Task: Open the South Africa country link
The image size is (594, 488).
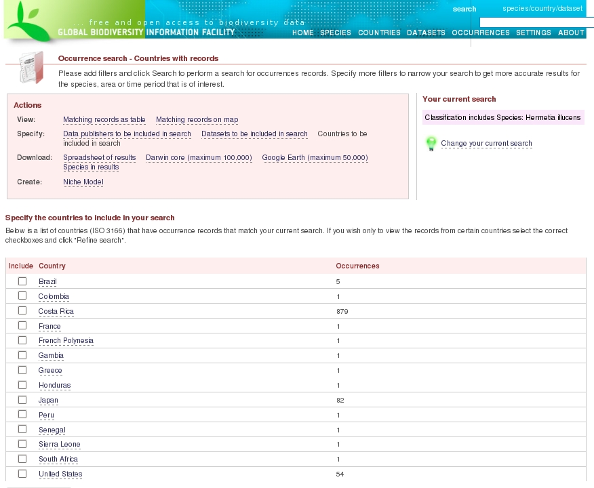Action: (x=58, y=460)
